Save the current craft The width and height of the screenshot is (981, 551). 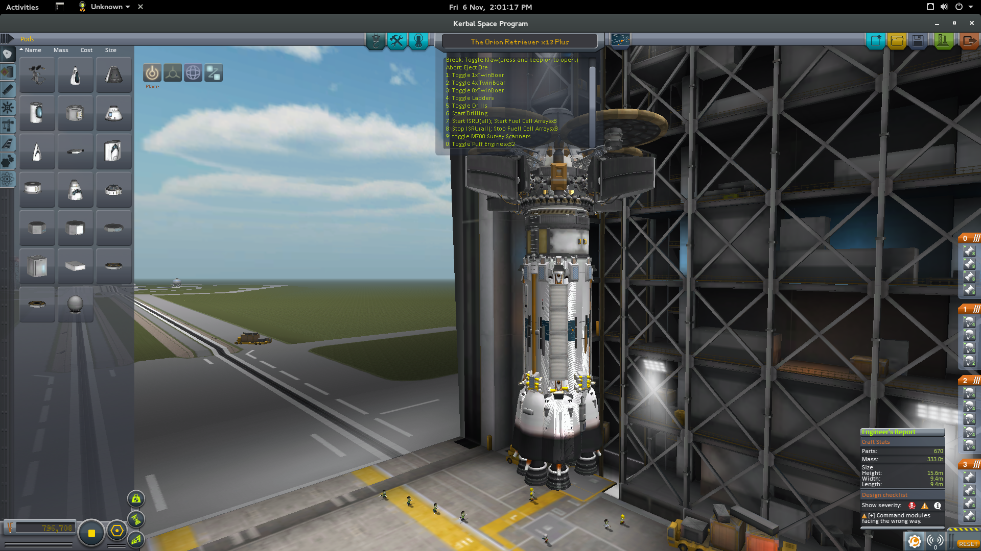click(918, 41)
